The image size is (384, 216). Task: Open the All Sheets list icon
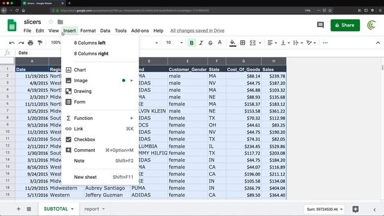pos(29,209)
